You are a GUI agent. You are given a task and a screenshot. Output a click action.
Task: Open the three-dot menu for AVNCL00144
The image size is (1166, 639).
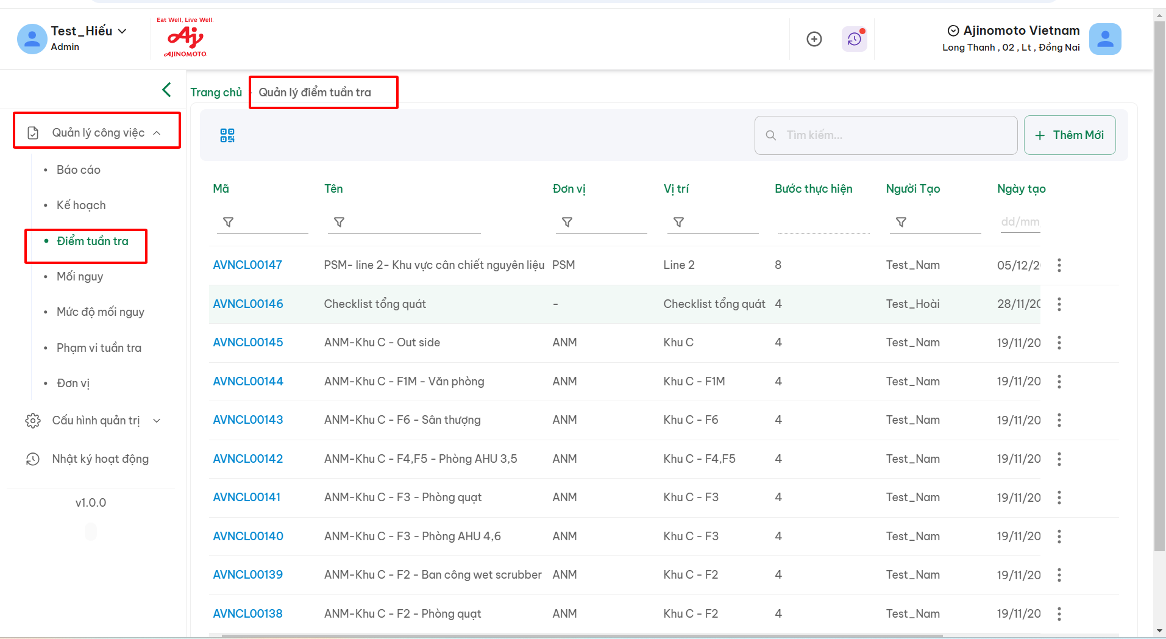tap(1059, 382)
